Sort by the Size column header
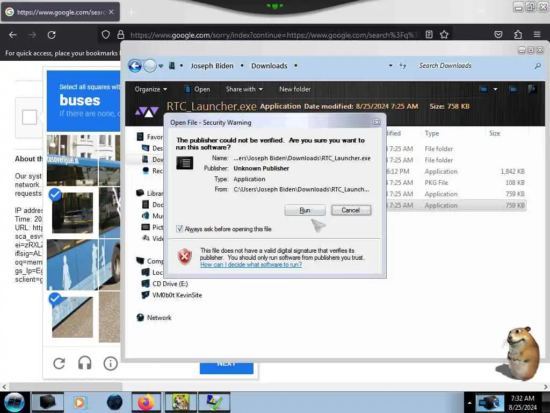Viewport: 550px width, 413px height. point(495,133)
